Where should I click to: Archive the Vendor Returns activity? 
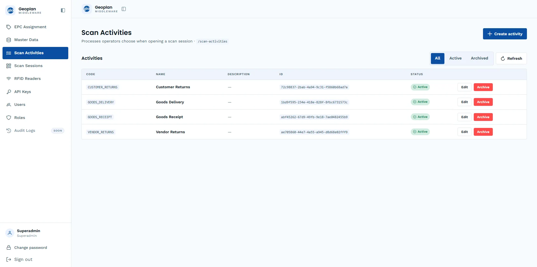pyautogui.click(x=483, y=132)
